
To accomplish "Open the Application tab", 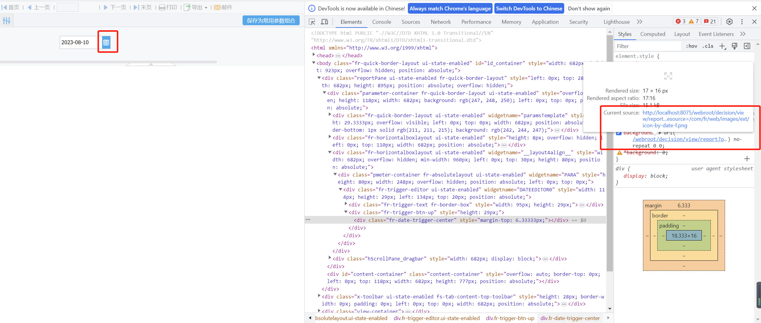I will [x=545, y=22].
